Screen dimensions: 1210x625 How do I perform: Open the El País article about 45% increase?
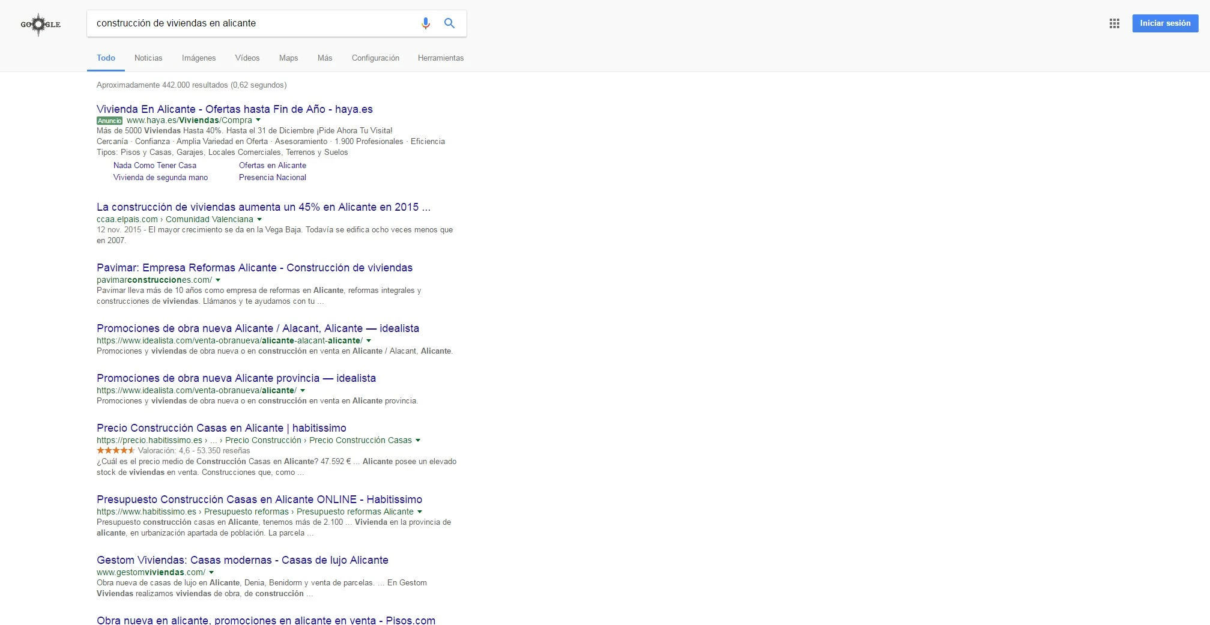pos(264,207)
